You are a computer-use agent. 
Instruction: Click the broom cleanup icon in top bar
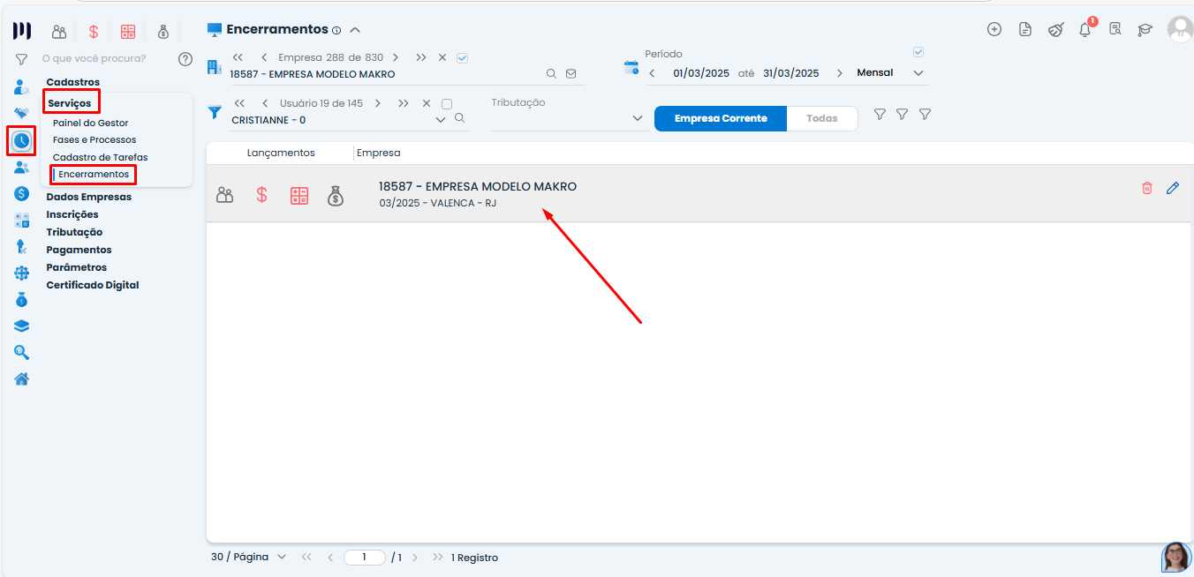[x=1056, y=29]
